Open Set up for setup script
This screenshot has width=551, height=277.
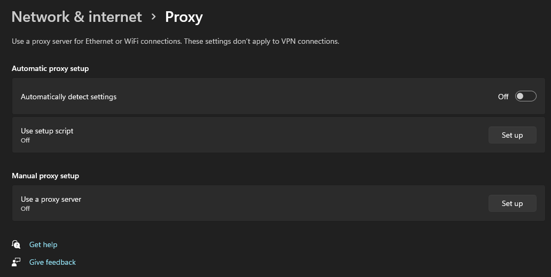coord(513,135)
